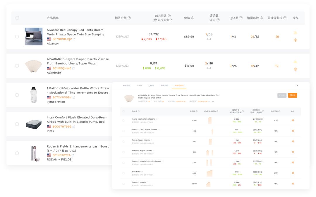Open chart icon for Alvantor Bed Canopy row
The height and width of the screenshot is (197, 316).
pos(295,33)
